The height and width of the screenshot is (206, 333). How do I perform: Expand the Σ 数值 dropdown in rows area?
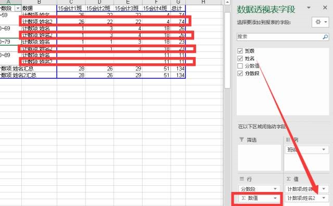275,198
